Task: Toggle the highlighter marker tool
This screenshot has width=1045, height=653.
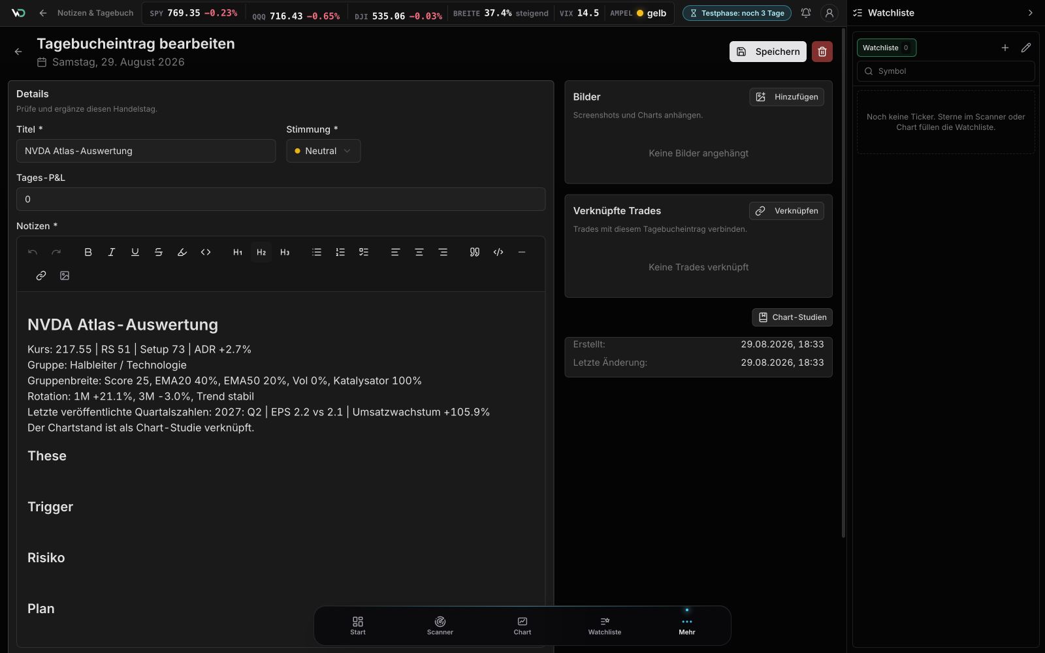Action: click(182, 252)
